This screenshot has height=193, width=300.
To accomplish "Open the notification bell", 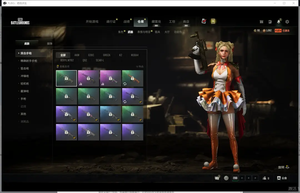I will pos(279,21).
